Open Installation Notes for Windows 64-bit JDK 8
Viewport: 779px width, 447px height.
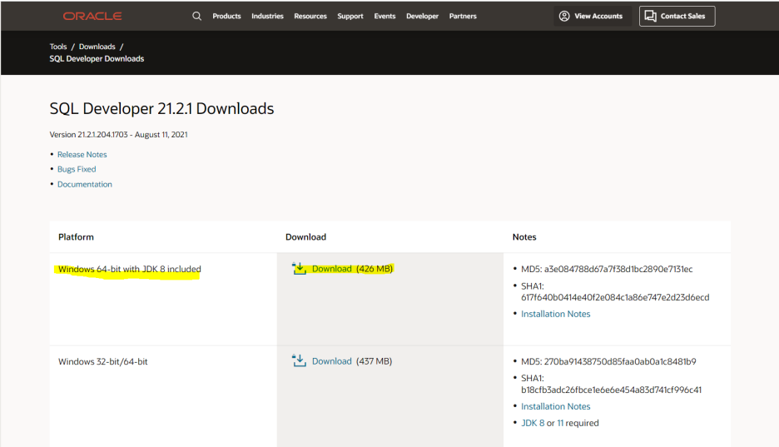(555, 314)
